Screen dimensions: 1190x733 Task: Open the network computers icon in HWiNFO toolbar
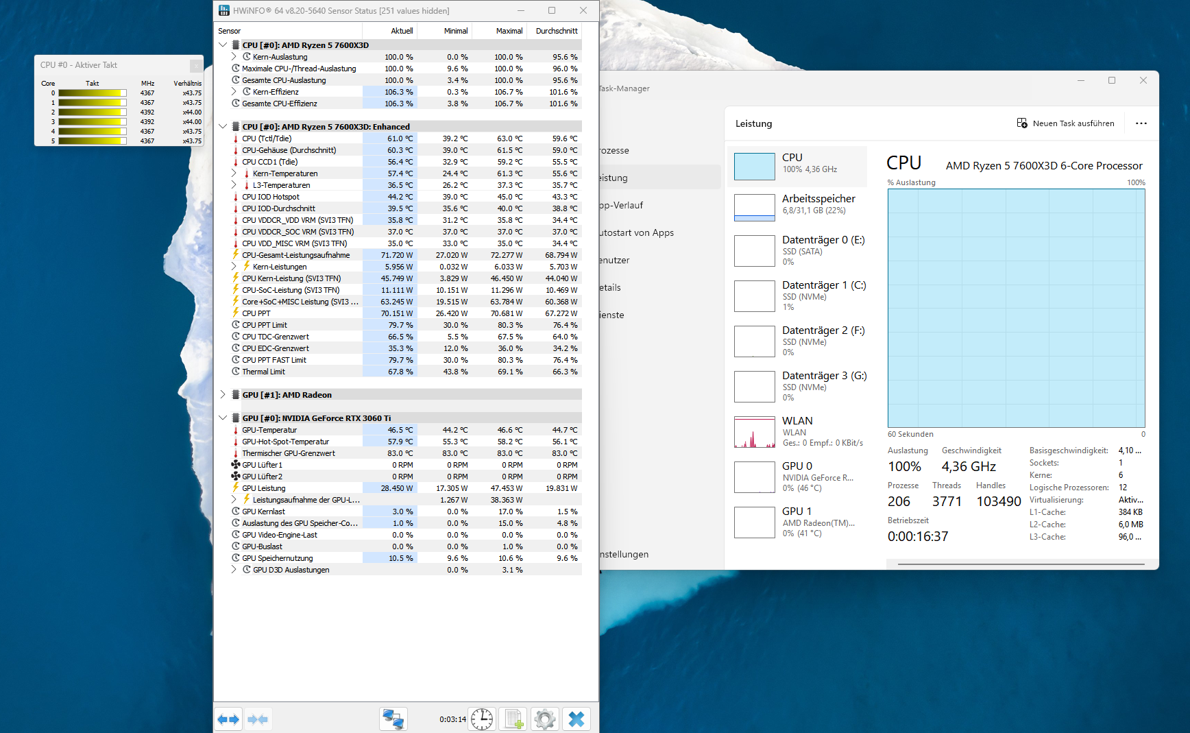coord(393,719)
